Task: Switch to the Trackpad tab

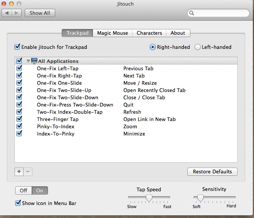Action: pos(77,33)
